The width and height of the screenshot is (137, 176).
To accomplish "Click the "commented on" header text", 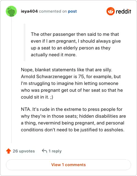I will click(53, 11).
